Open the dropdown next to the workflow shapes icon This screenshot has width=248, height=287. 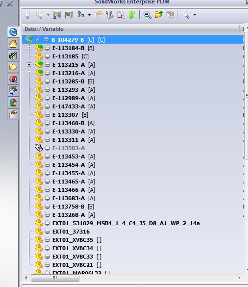(x=89, y=15)
